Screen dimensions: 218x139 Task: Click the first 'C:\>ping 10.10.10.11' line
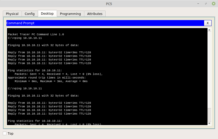(x=25, y=38)
